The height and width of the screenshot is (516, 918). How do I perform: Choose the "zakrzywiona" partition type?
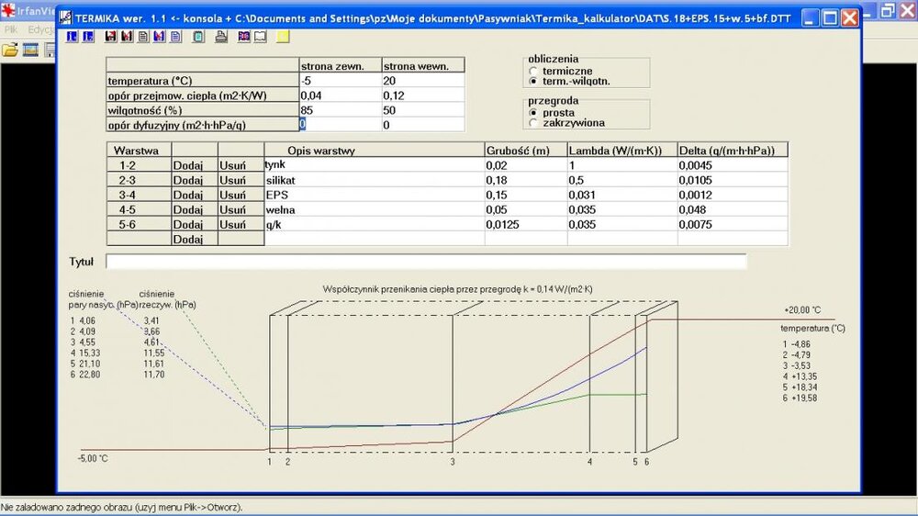pyautogui.click(x=533, y=122)
